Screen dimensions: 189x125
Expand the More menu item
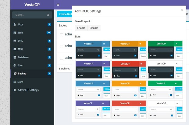(32, 82)
